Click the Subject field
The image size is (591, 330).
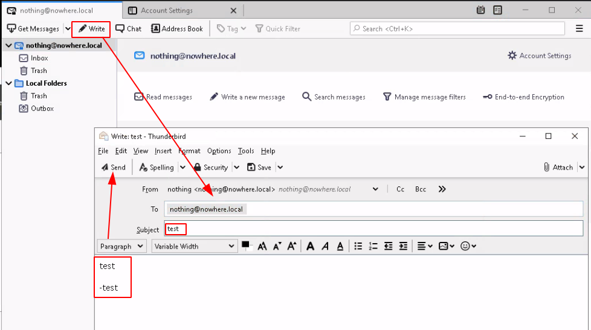click(x=373, y=229)
